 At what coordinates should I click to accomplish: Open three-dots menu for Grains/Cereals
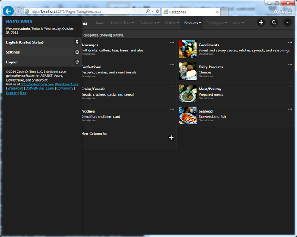pos(172,87)
